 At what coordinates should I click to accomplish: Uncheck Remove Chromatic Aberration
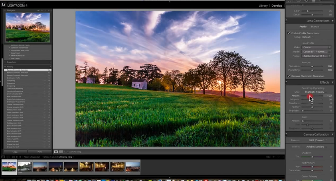click(x=289, y=76)
